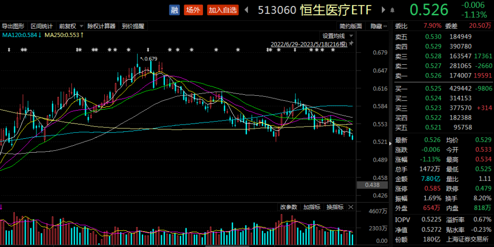Click 买五 bid volume 95758
The height and width of the screenshot is (247, 494).
(x=462, y=127)
